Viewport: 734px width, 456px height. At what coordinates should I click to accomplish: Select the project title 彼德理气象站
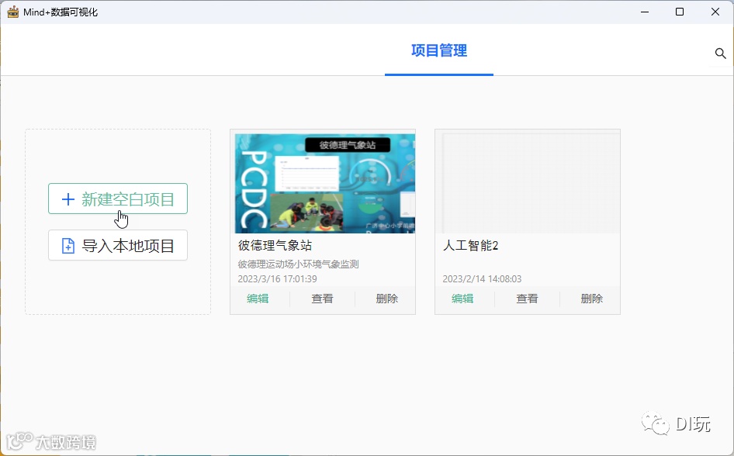(x=275, y=246)
